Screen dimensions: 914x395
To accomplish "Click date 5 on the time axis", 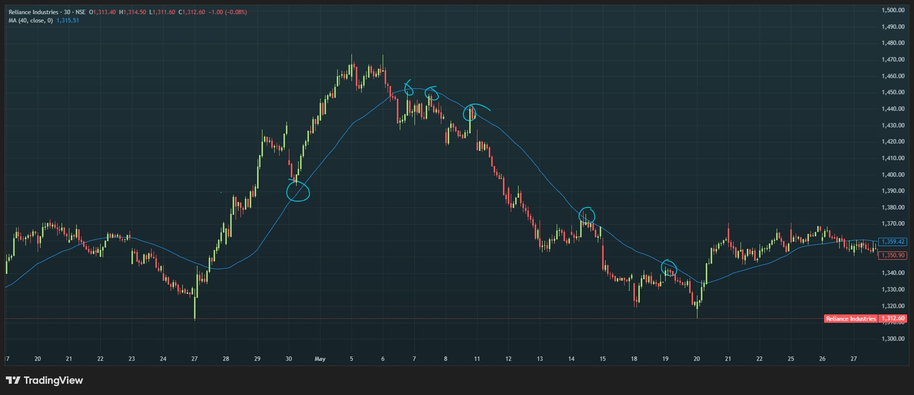I will coord(351,359).
